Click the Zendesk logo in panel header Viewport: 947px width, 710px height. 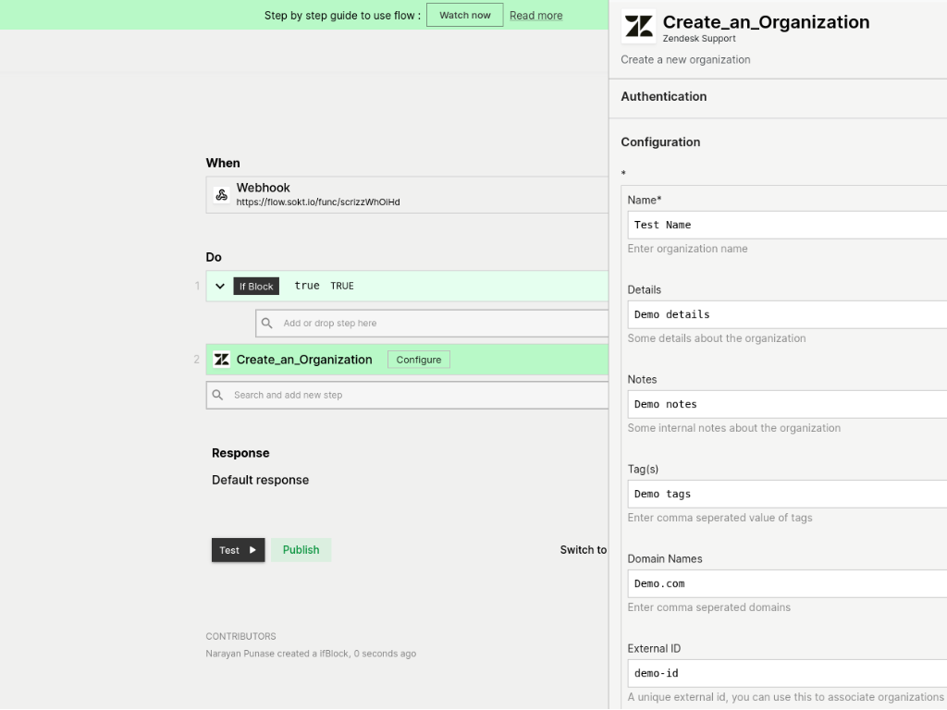tap(638, 27)
